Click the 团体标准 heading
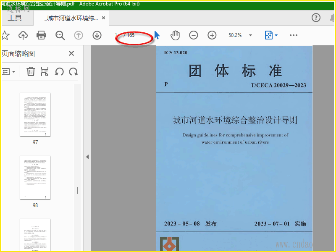 [x=235, y=71]
